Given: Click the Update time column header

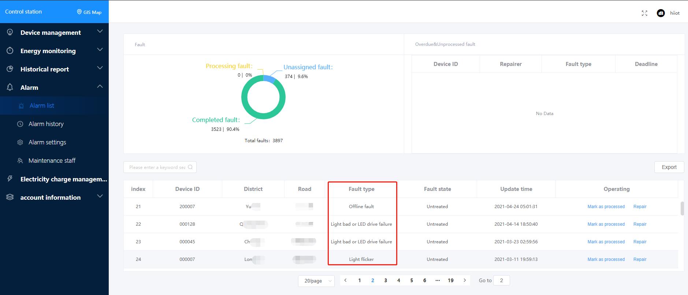Looking at the screenshot, I should coord(516,189).
